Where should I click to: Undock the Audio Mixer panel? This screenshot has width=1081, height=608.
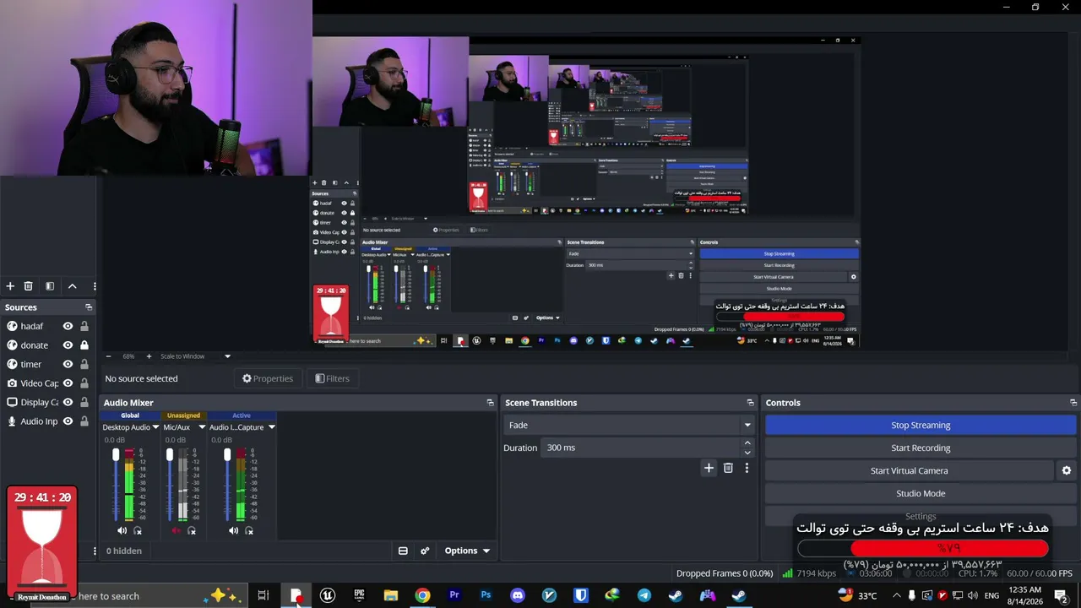(x=490, y=403)
